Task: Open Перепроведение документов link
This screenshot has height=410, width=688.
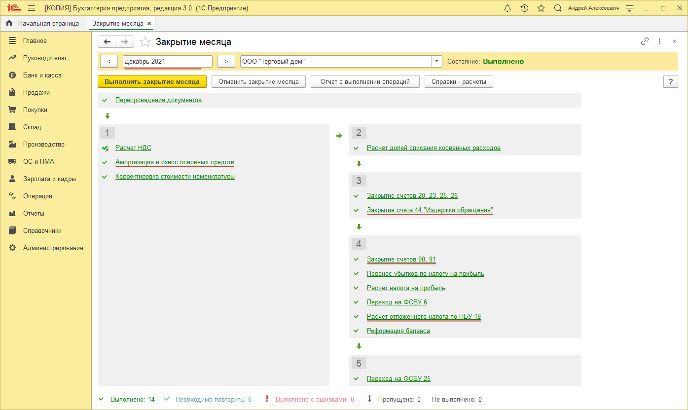Action: 158,100
